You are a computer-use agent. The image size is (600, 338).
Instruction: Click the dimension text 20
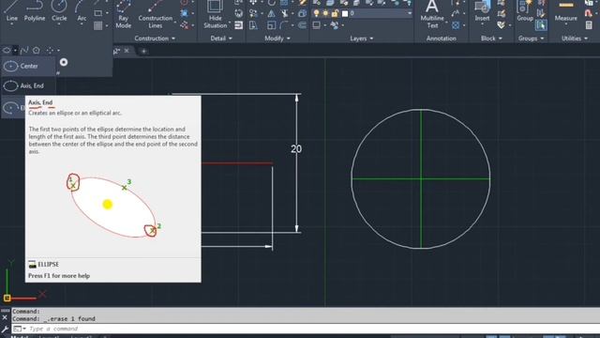(x=296, y=149)
